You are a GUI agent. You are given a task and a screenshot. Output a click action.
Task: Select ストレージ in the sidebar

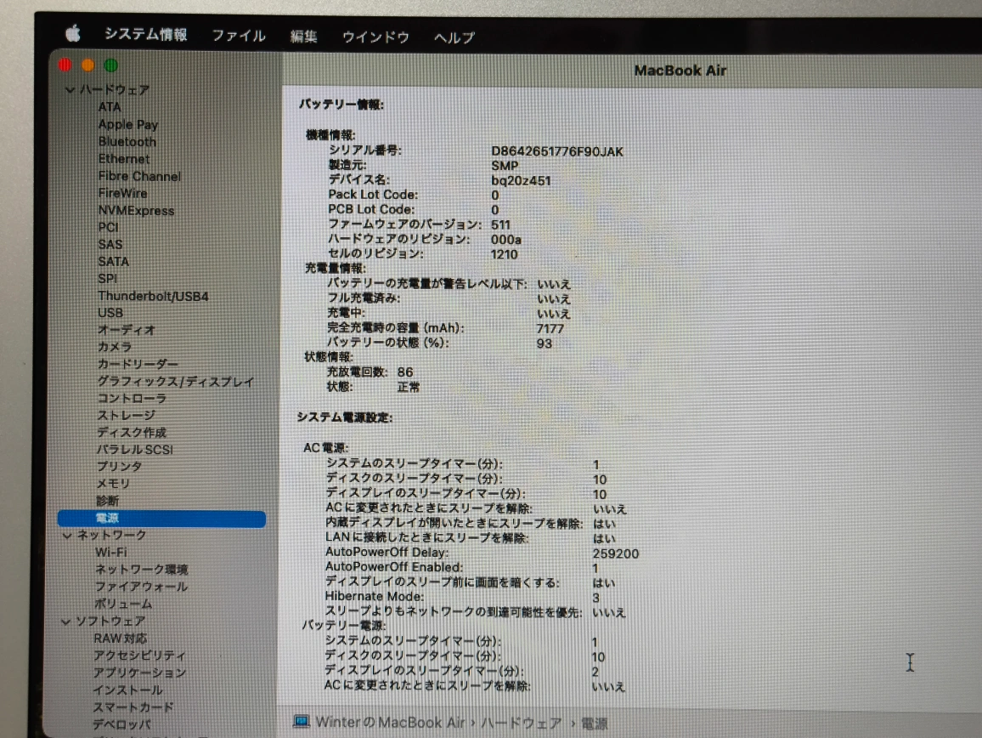pyautogui.click(x=126, y=415)
